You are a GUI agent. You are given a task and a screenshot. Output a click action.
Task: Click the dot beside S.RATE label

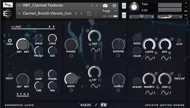click(156, 53)
